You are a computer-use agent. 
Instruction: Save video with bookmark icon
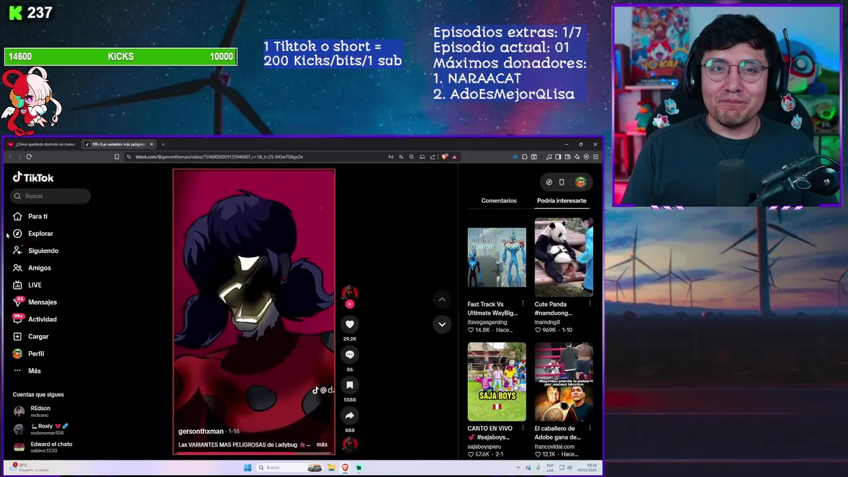click(350, 385)
